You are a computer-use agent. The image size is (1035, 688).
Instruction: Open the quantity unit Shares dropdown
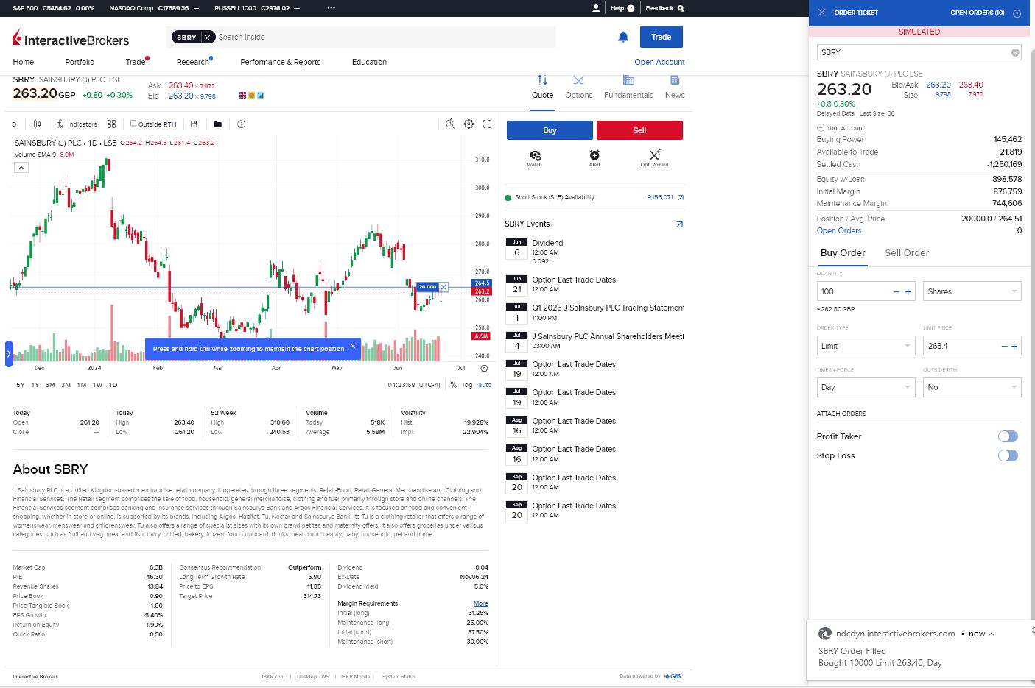tap(972, 291)
